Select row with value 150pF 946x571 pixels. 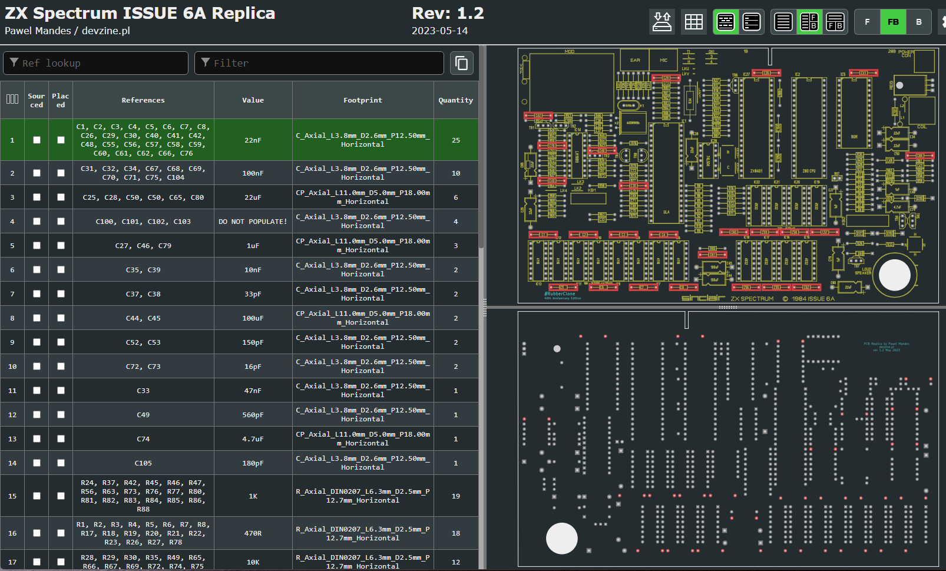[x=239, y=342]
